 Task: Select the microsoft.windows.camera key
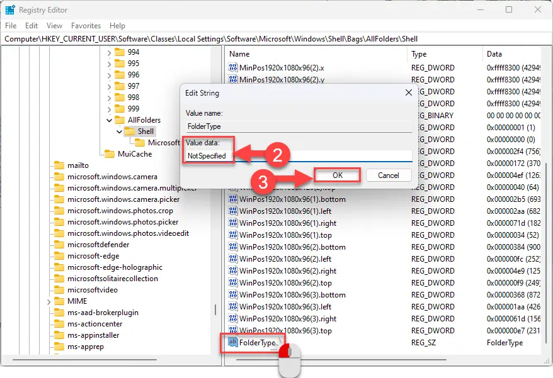coord(112,177)
